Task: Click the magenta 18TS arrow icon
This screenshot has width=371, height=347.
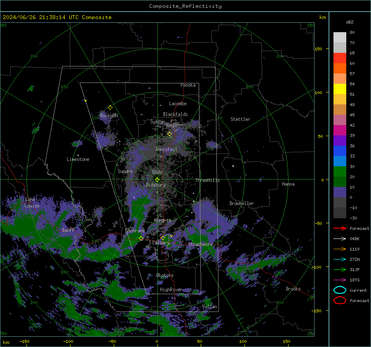Action: (340, 280)
